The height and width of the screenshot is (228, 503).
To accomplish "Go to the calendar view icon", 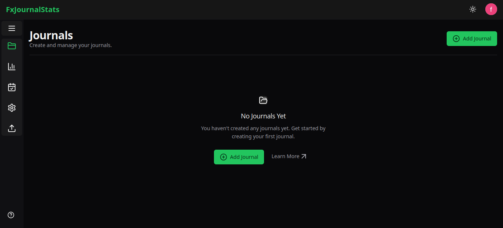I will (x=12, y=87).
